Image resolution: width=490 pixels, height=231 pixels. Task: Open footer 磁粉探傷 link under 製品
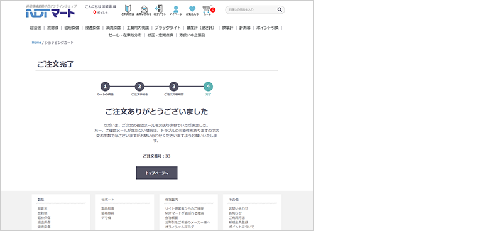pos(44,218)
